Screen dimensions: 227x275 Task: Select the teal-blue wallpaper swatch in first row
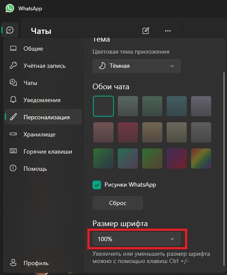tap(176, 106)
